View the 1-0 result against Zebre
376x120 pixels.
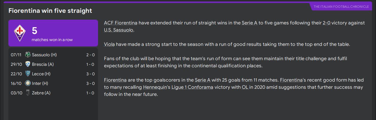click(90, 93)
